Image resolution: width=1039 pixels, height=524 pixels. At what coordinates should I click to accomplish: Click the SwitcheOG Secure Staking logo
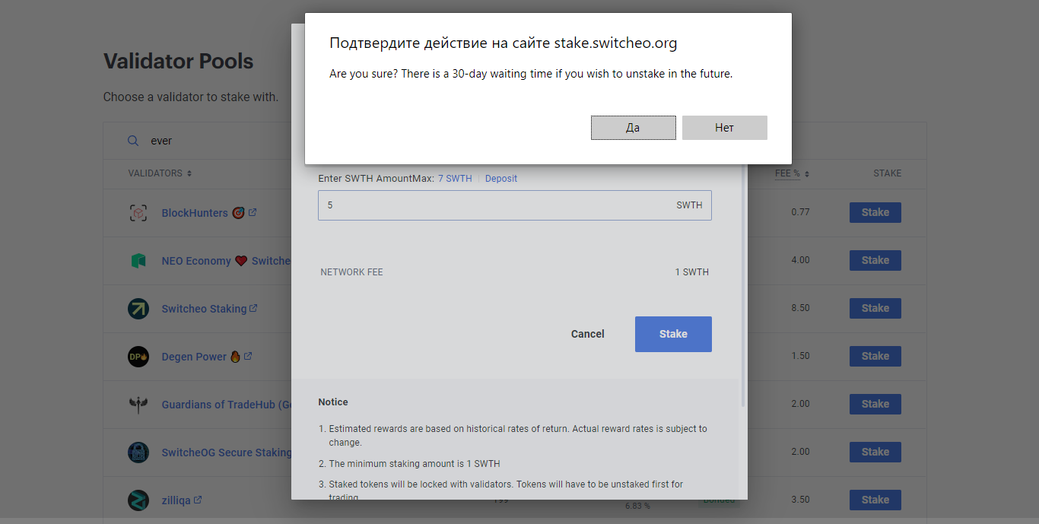click(138, 453)
